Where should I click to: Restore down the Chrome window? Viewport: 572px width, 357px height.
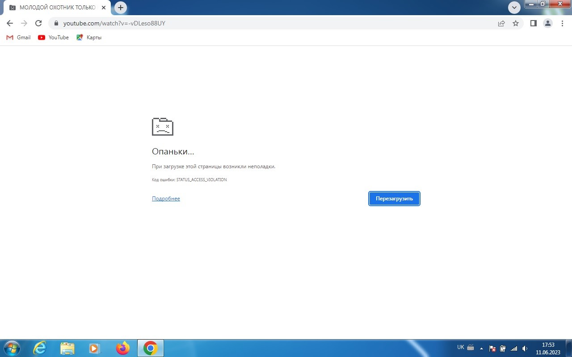(x=543, y=4)
